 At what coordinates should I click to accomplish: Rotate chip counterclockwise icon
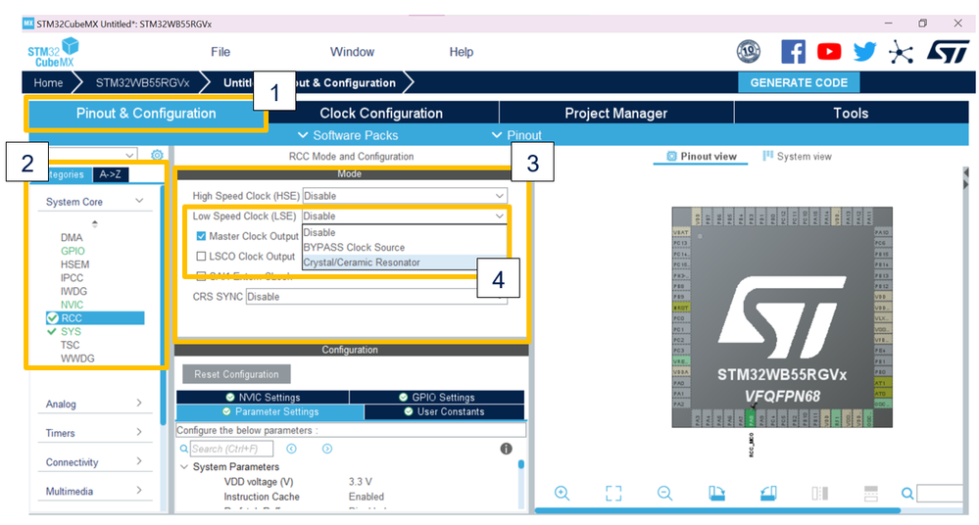tap(768, 493)
